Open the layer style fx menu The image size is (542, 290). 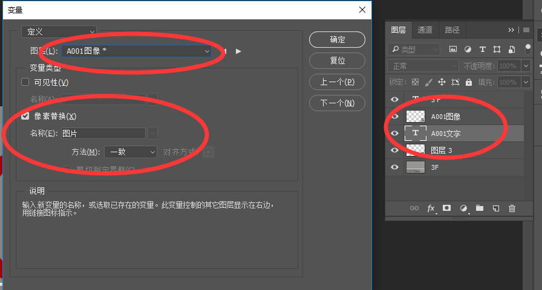(x=431, y=208)
